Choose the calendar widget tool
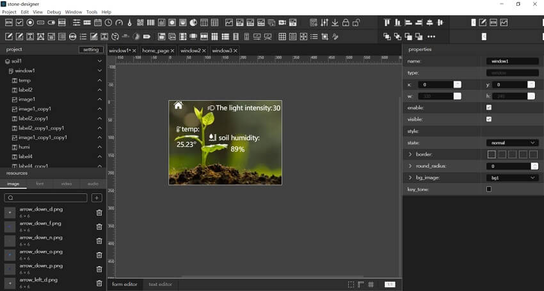 (98, 22)
